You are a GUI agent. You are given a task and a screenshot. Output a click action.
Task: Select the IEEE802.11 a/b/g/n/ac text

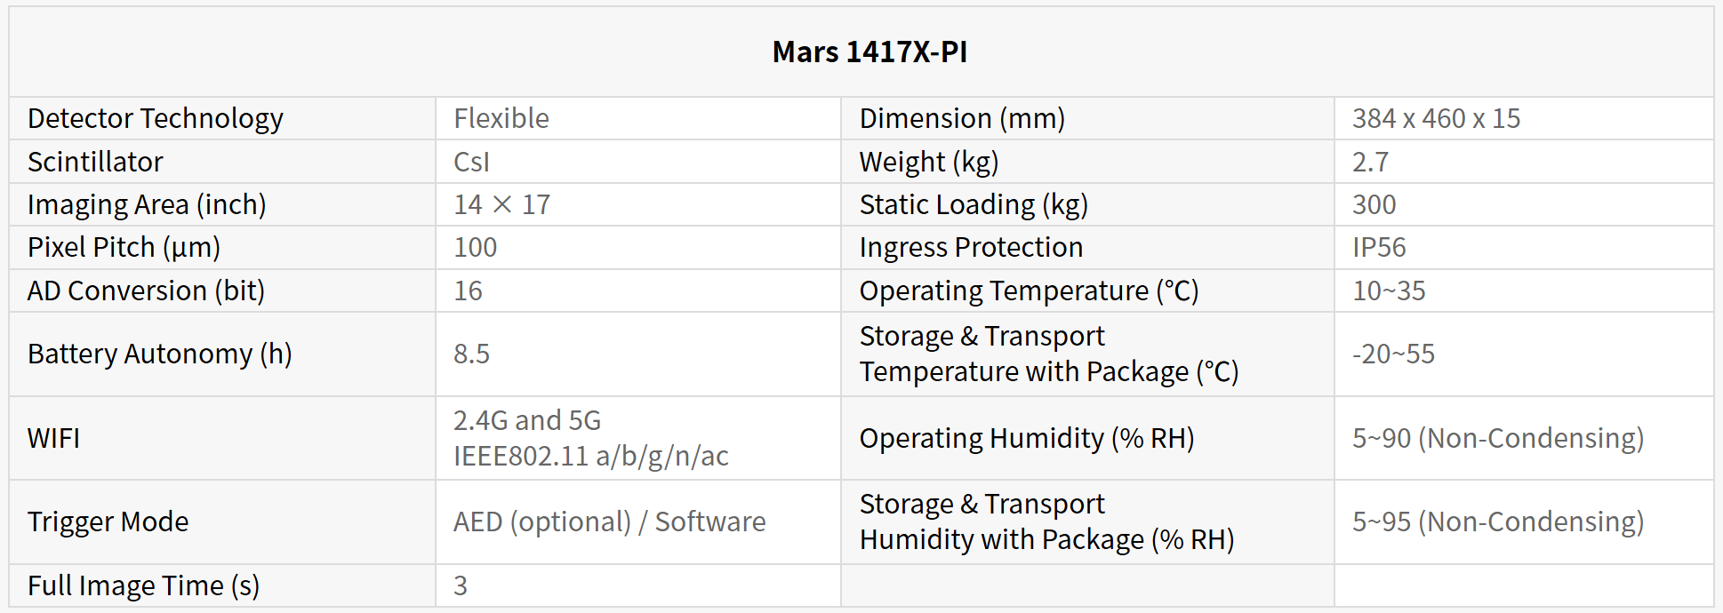[590, 456]
